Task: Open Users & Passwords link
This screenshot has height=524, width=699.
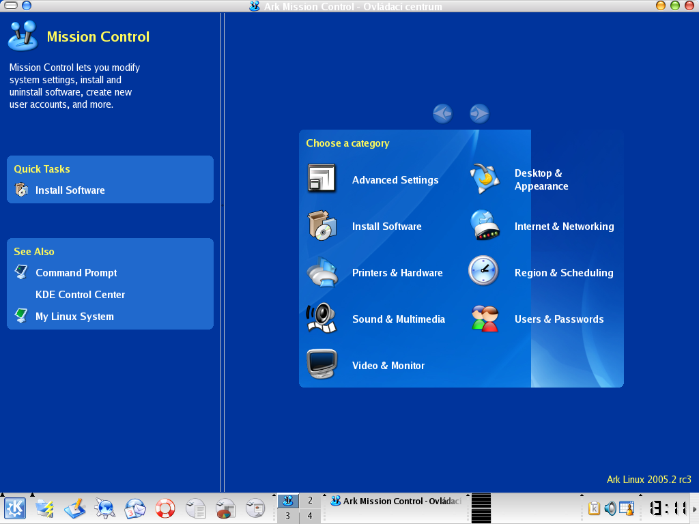Action: point(559,319)
